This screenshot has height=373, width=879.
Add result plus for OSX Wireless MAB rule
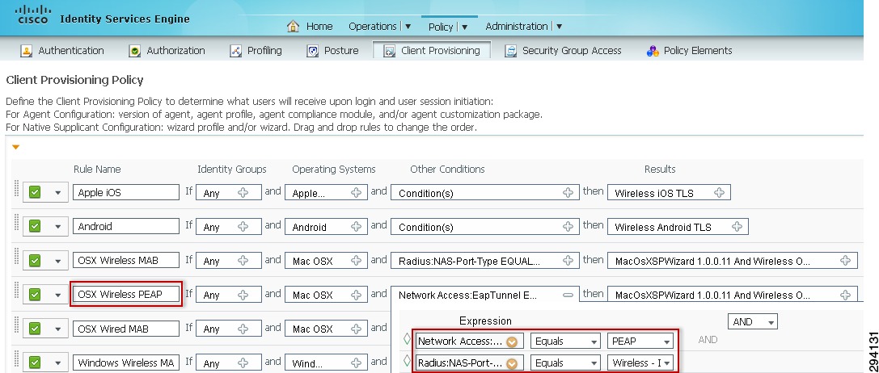point(846,261)
